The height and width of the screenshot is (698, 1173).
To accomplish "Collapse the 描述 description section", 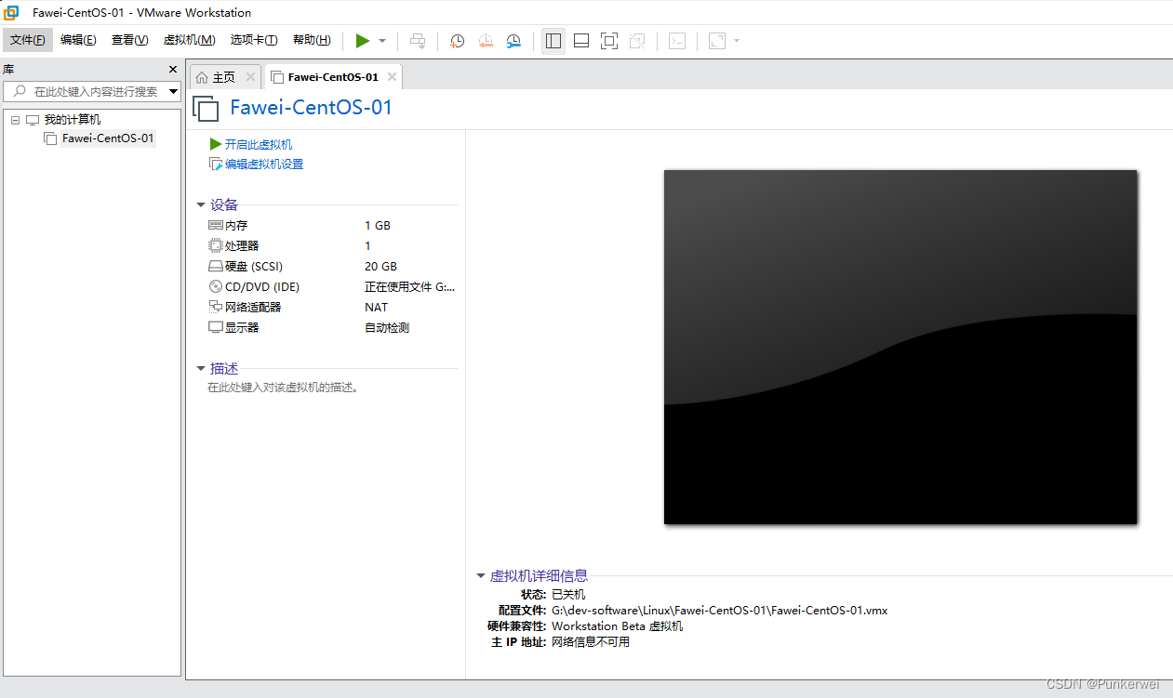I will click(x=201, y=369).
